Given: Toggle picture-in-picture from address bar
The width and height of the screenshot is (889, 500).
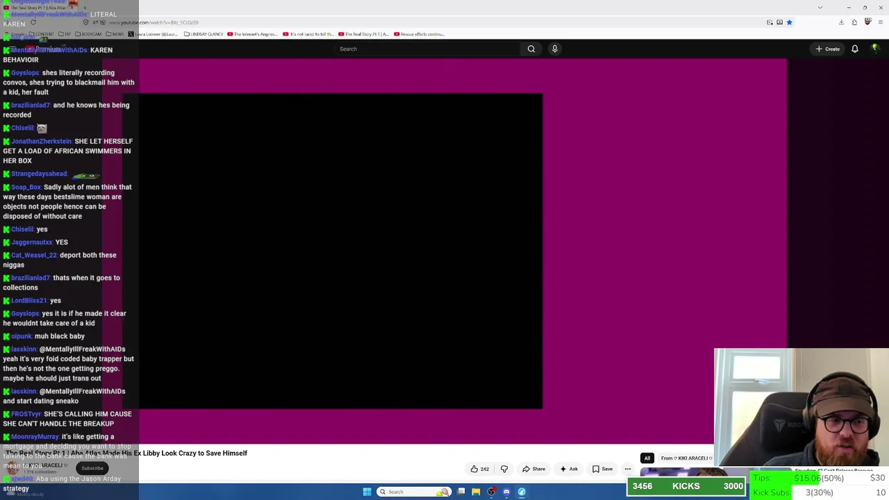Looking at the screenshot, I should click(x=770, y=22).
